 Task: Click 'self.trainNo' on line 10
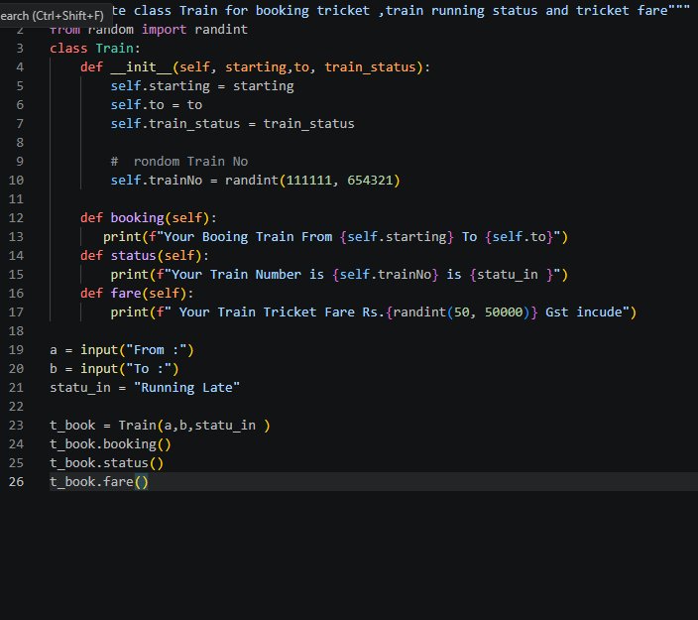(x=157, y=181)
